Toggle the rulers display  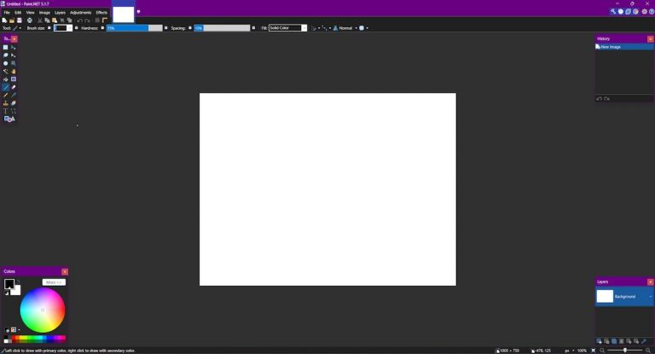click(105, 20)
